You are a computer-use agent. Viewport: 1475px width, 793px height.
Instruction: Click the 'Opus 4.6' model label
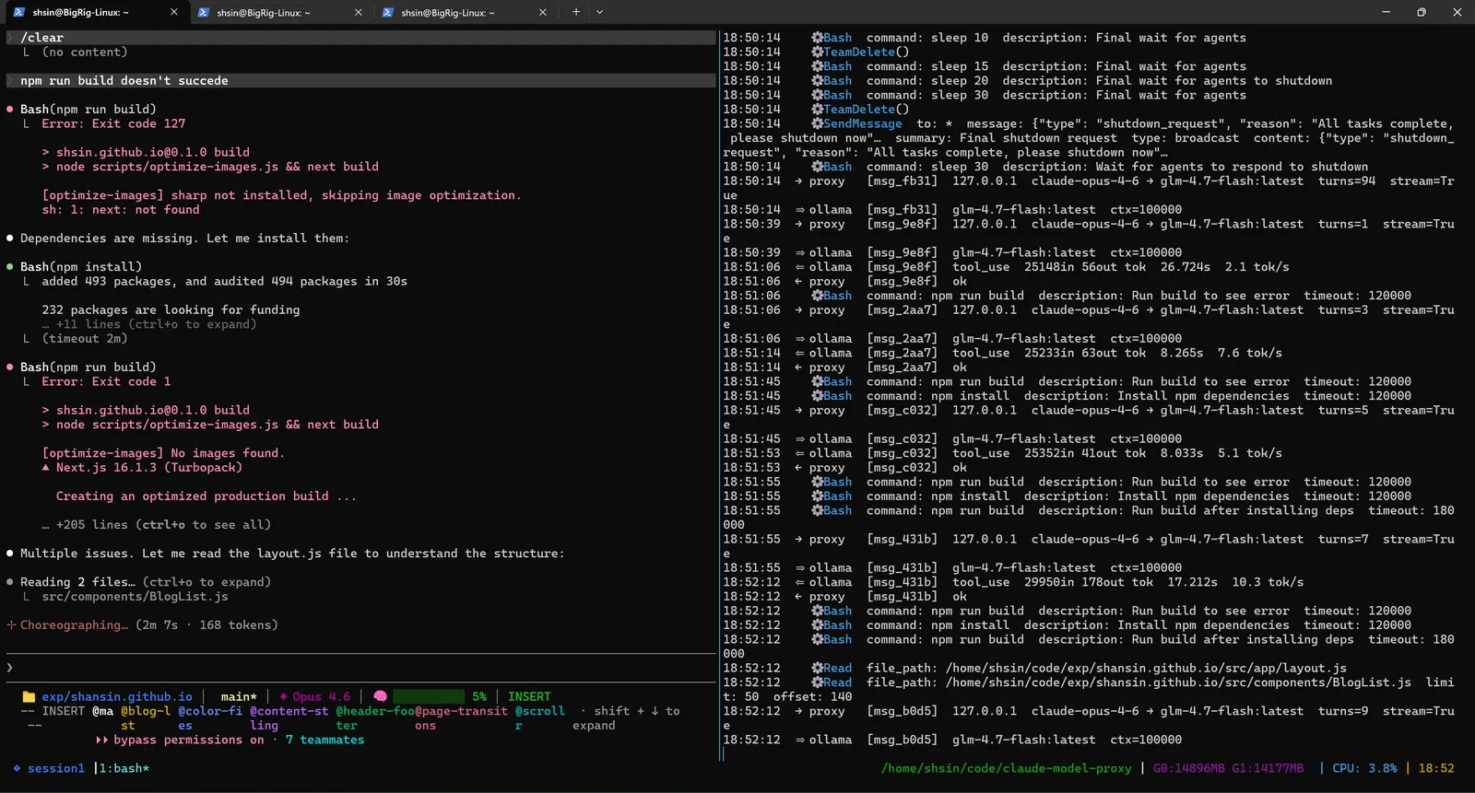point(322,697)
